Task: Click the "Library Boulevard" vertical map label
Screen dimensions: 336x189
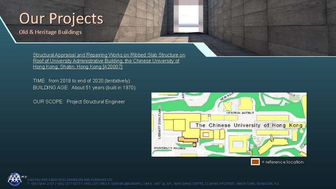Action: pyautogui.click(x=160, y=122)
